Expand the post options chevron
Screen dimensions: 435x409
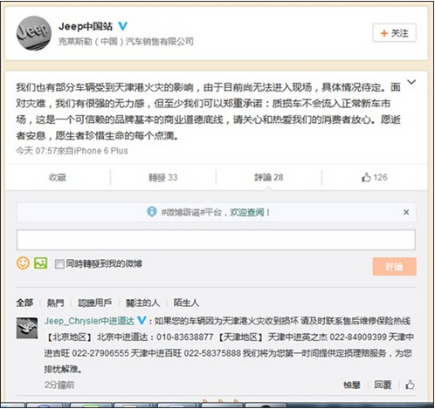[x=411, y=82]
